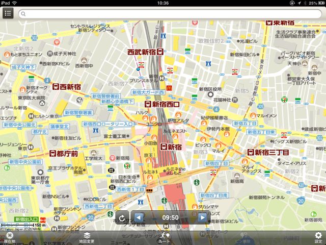Tap the 新宿西口ロータリー入口 label
The height and width of the screenshot is (245, 326).
click(x=107, y=124)
